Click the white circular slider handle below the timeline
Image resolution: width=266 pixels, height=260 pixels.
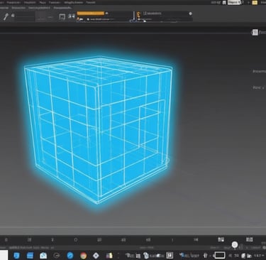pos(235,244)
